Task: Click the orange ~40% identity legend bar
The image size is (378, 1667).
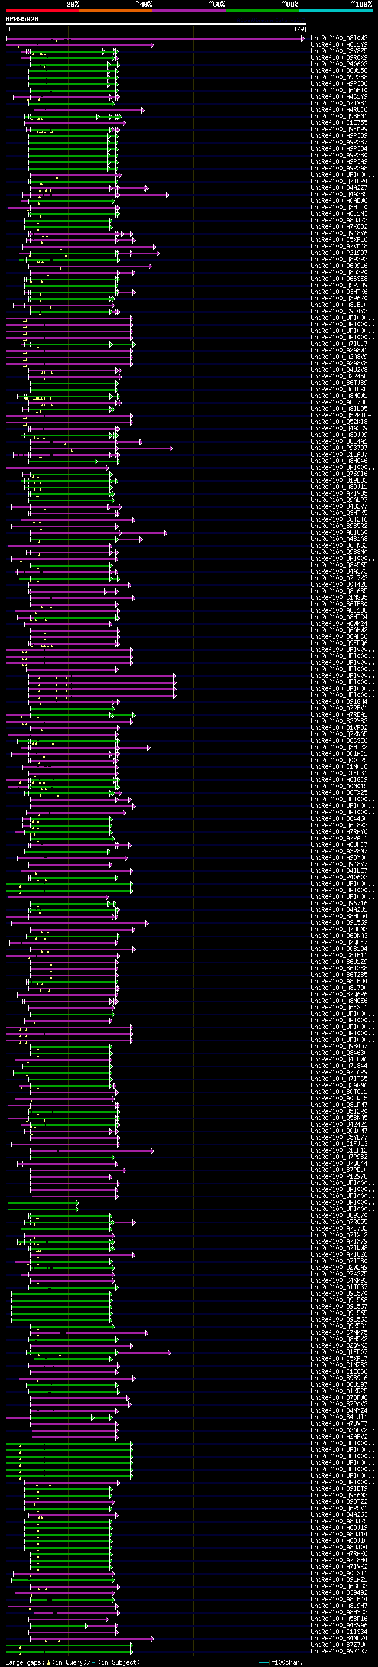Action: pyautogui.click(x=116, y=11)
